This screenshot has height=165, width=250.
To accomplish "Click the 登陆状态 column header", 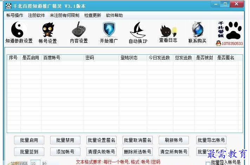I will [x=133, y=58].
